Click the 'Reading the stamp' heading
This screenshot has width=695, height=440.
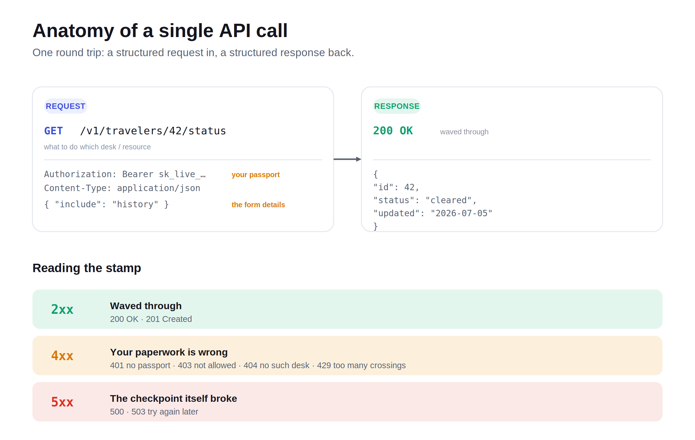[x=87, y=268]
